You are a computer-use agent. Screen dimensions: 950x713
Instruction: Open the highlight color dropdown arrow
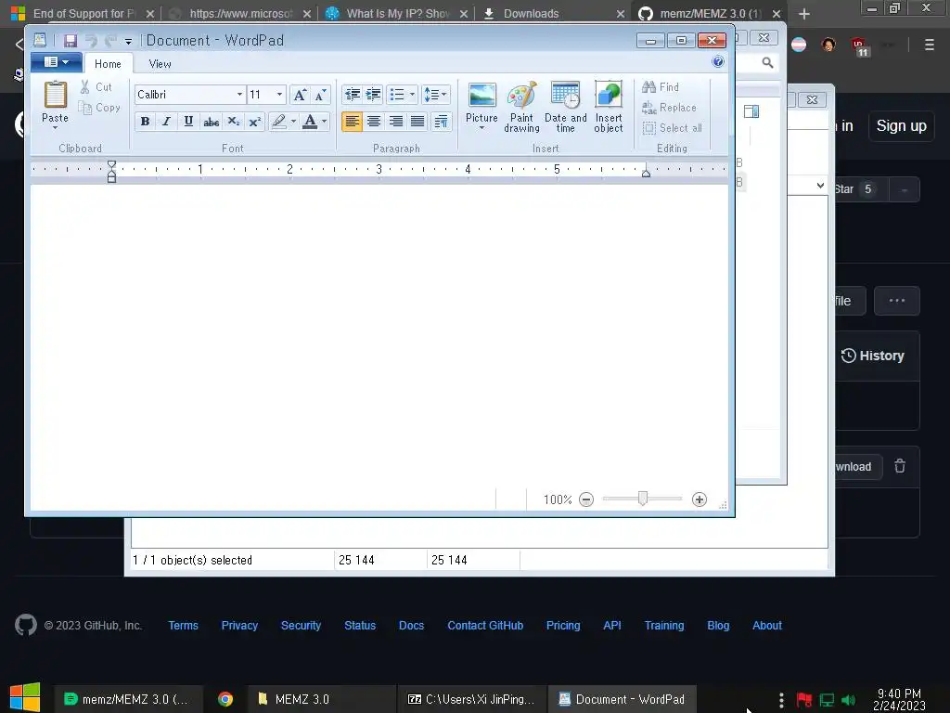[294, 122]
